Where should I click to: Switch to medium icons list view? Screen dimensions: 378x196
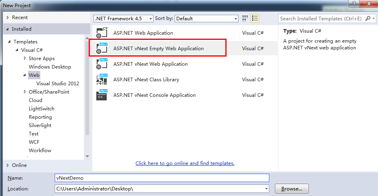tap(255, 18)
